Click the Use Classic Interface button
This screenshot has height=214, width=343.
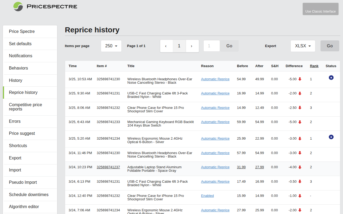point(320,9)
